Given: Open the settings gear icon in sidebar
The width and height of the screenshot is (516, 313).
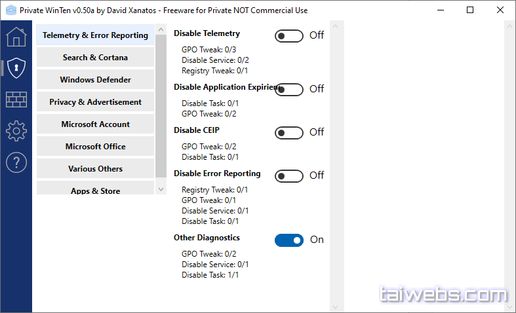Looking at the screenshot, I should pos(16,131).
